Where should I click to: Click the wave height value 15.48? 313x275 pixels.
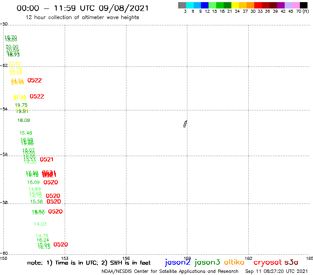(x=26, y=133)
